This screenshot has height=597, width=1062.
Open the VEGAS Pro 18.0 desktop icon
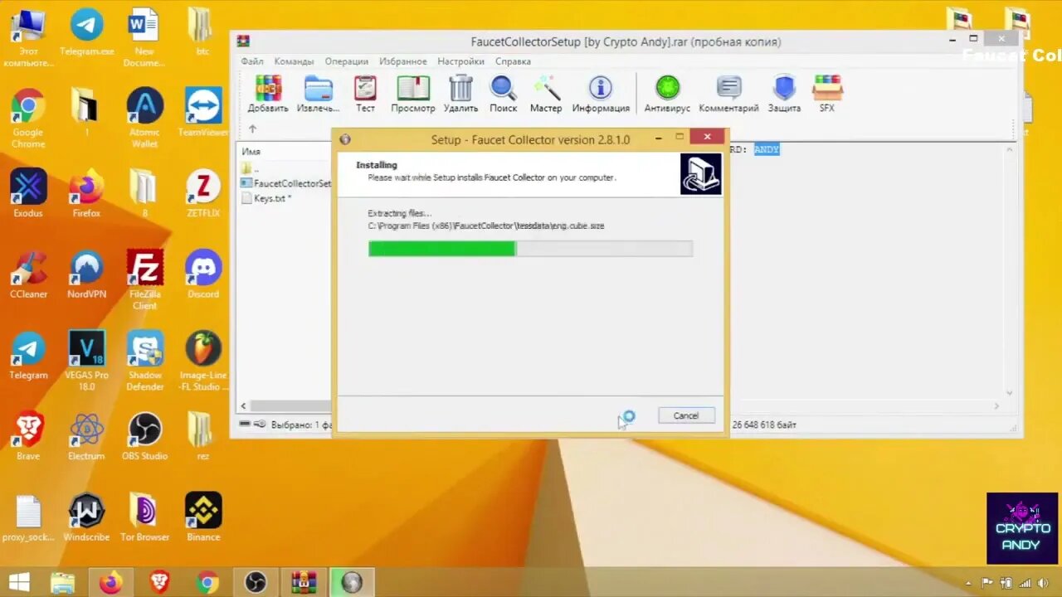86,362
